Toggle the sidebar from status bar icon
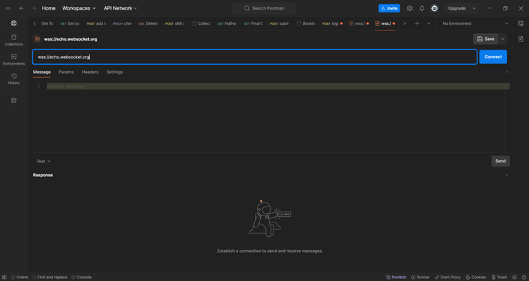The height and width of the screenshot is (281, 529). point(4,278)
